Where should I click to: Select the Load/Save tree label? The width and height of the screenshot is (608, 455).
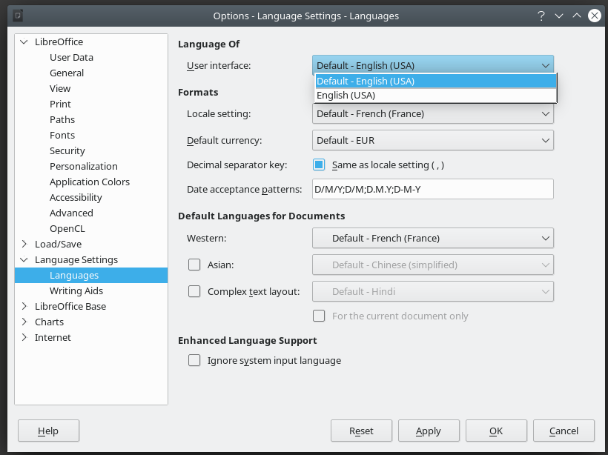[58, 244]
